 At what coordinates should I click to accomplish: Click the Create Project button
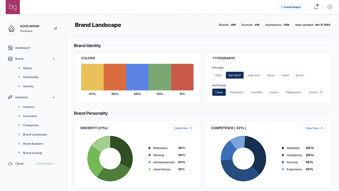pyautogui.click(x=291, y=7)
